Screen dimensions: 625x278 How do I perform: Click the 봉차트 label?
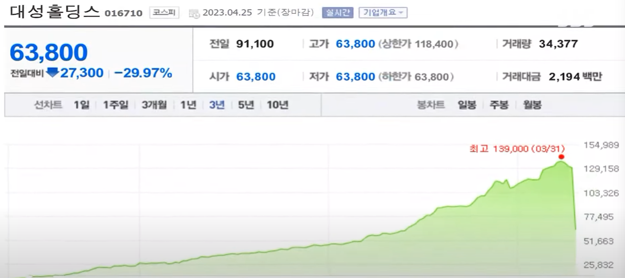coord(431,106)
